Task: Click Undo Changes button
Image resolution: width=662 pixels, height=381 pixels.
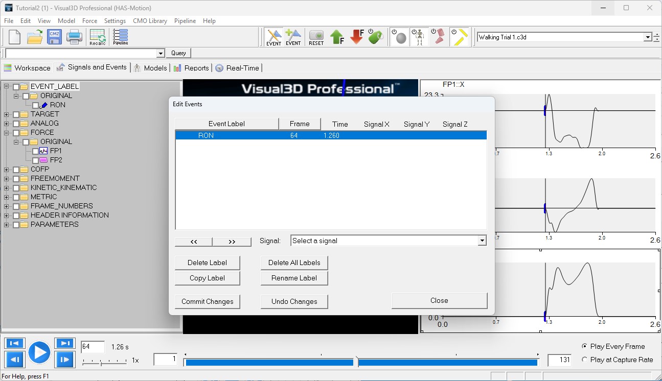Action: (294, 301)
